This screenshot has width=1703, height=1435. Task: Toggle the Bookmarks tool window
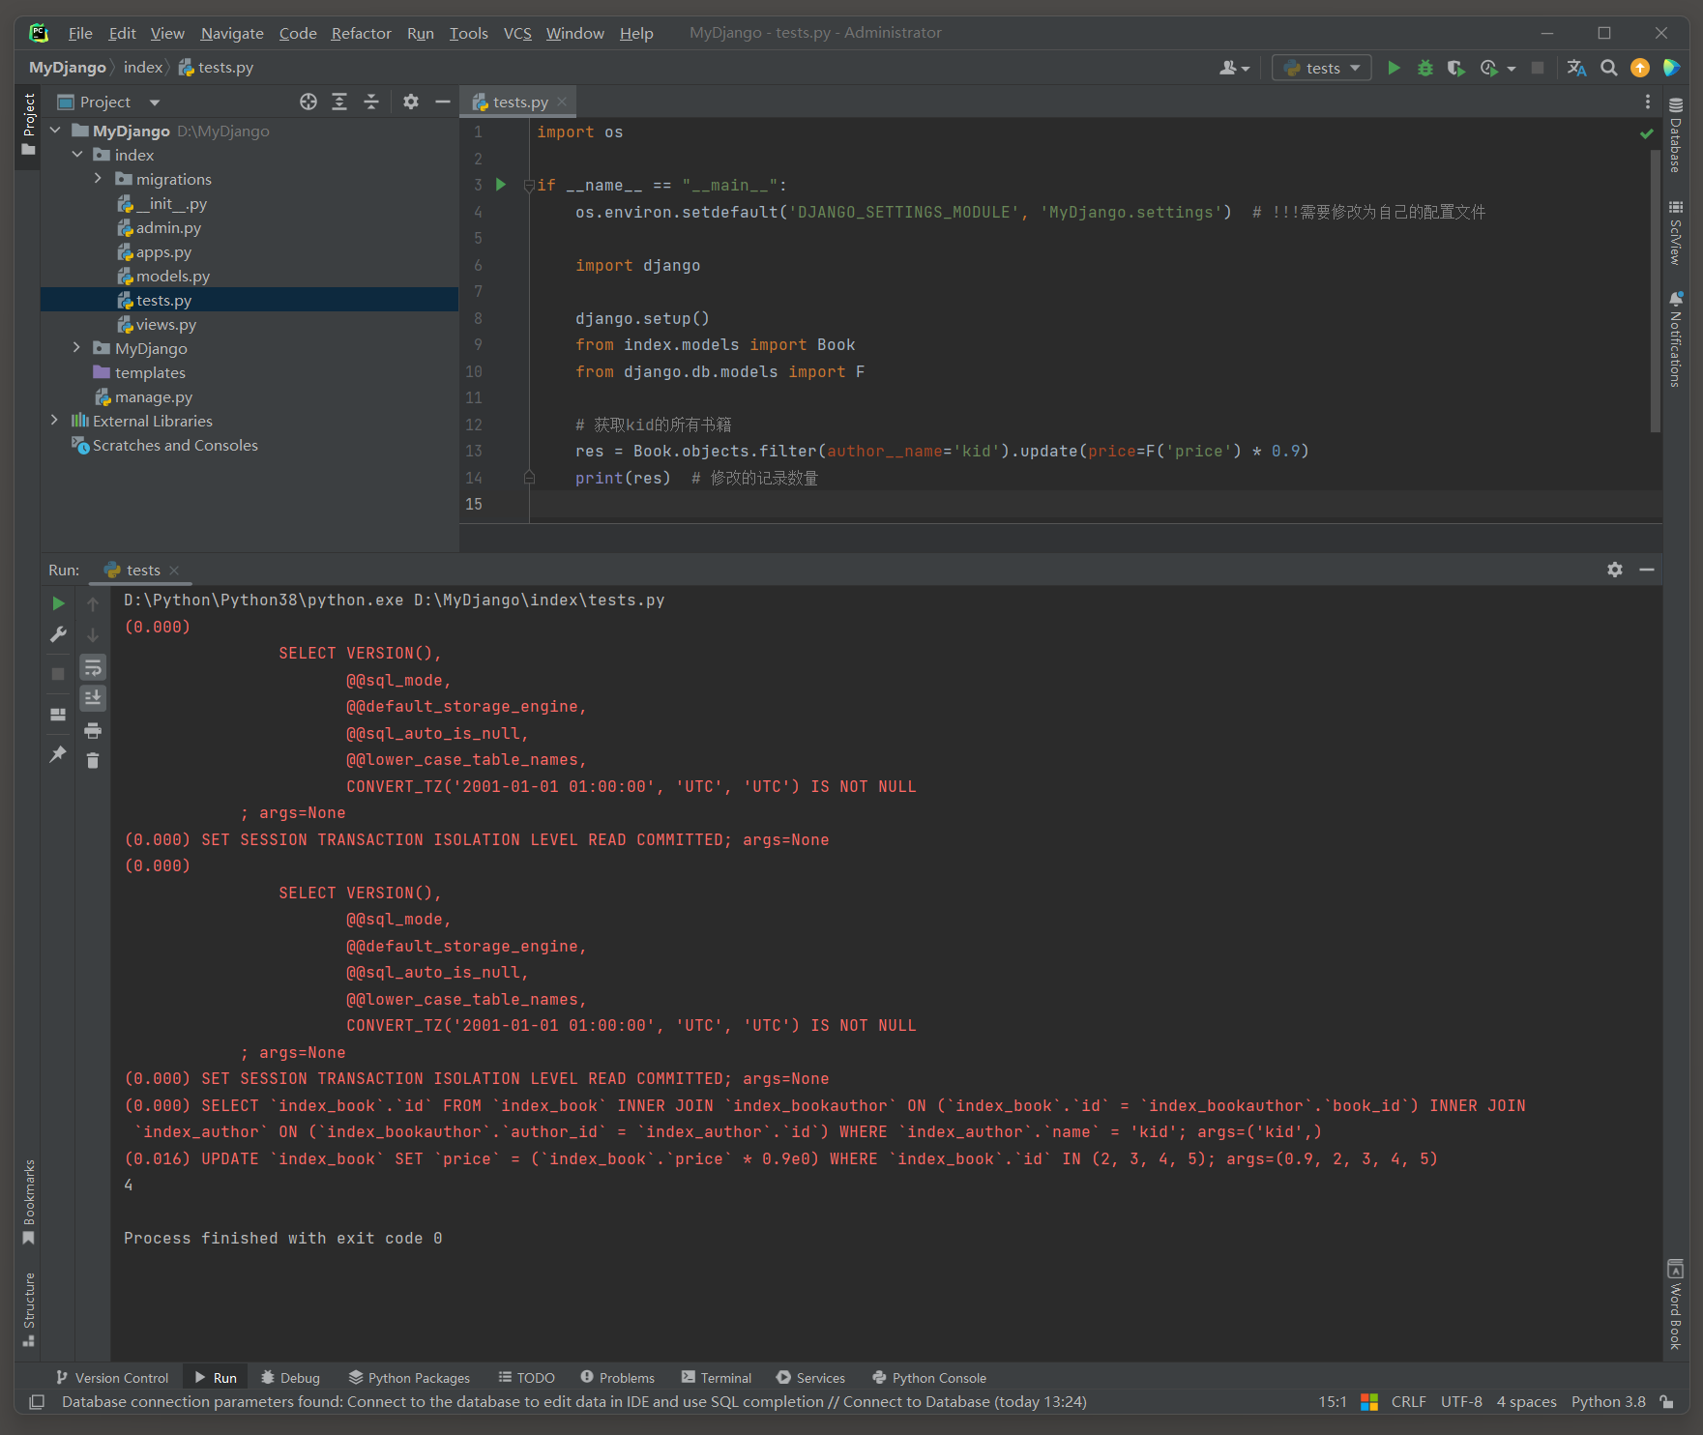point(29,1203)
